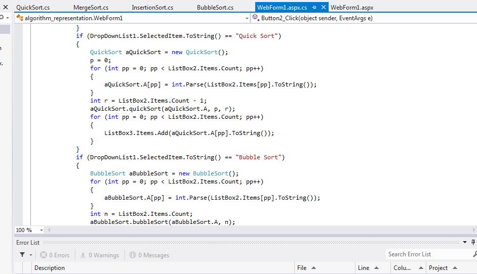Viewport: 477px width, 274px height.
Task: Sort Error List by Project column
Action: (452, 268)
